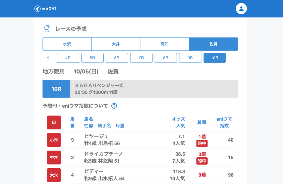Click the 中穴 mark badge
The image size is (283, 184).
click(54, 158)
